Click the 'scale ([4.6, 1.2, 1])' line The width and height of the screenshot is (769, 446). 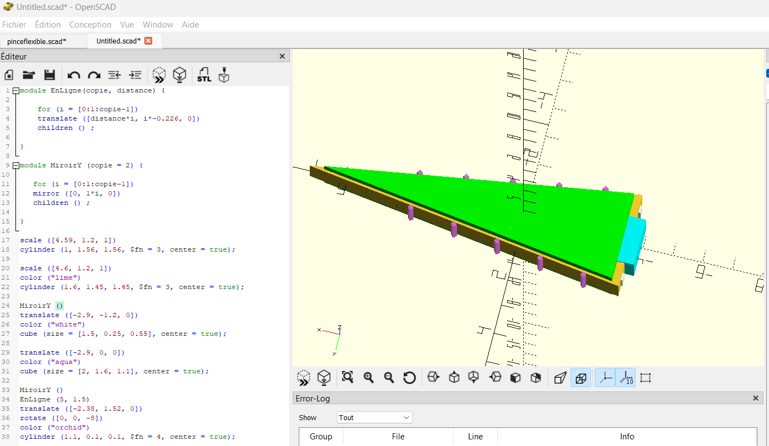click(x=66, y=268)
